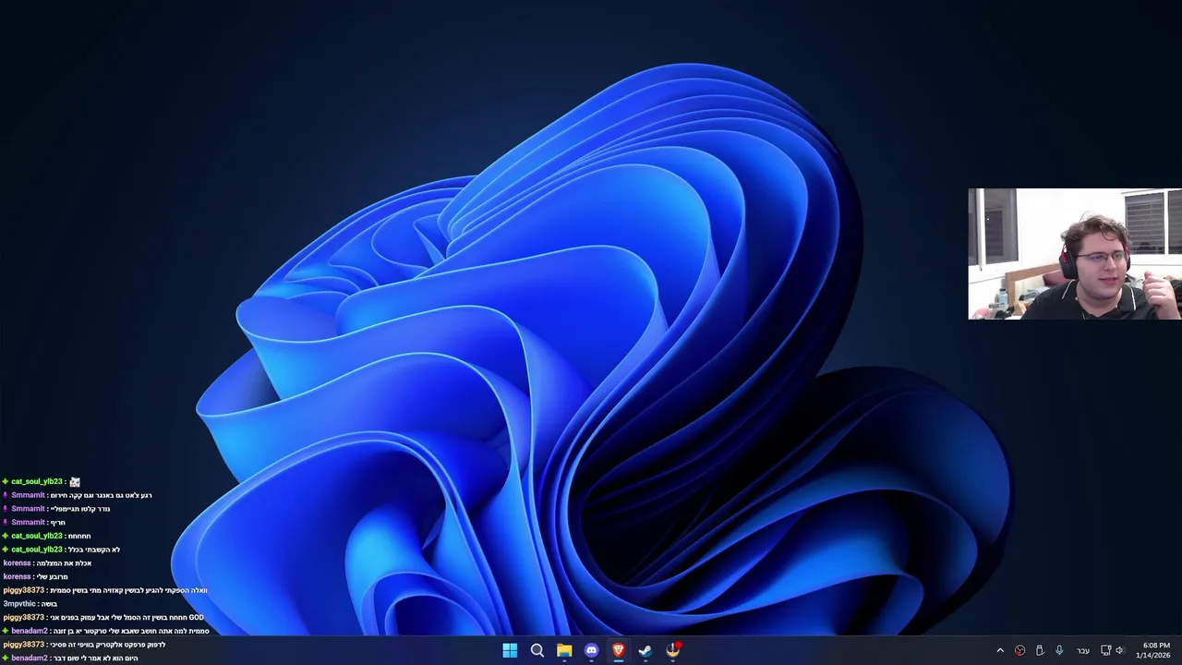The height and width of the screenshot is (665, 1182).
Task: Click the webcam overlay thumbnail
Action: point(1075,254)
